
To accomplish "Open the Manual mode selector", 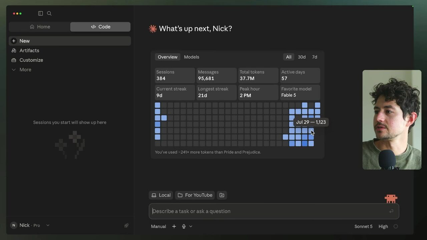I will [158, 226].
